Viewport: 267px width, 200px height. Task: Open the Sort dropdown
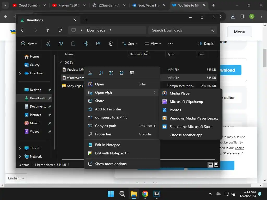[x=130, y=44]
